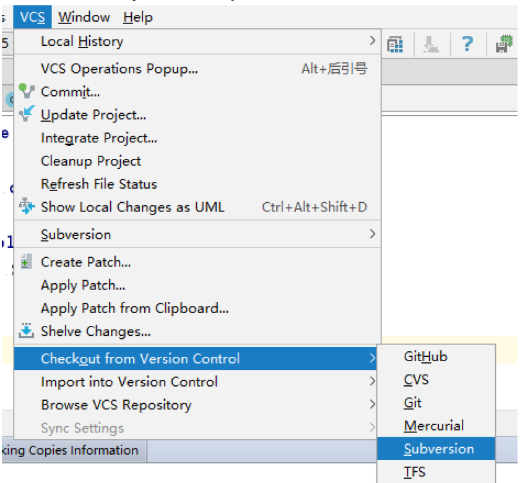Choose TFS checkout option
The height and width of the screenshot is (483, 520).
(x=436, y=472)
